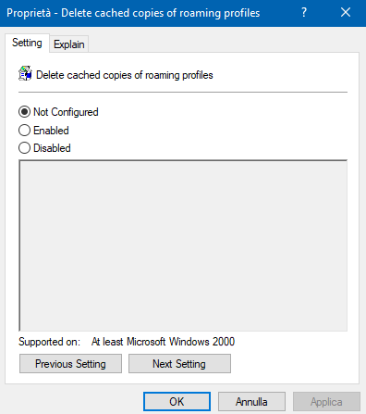Image resolution: width=366 pixels, height=414 pixels.
Task: Close the Proprietà dialog with the X
Action: (346, 13)
